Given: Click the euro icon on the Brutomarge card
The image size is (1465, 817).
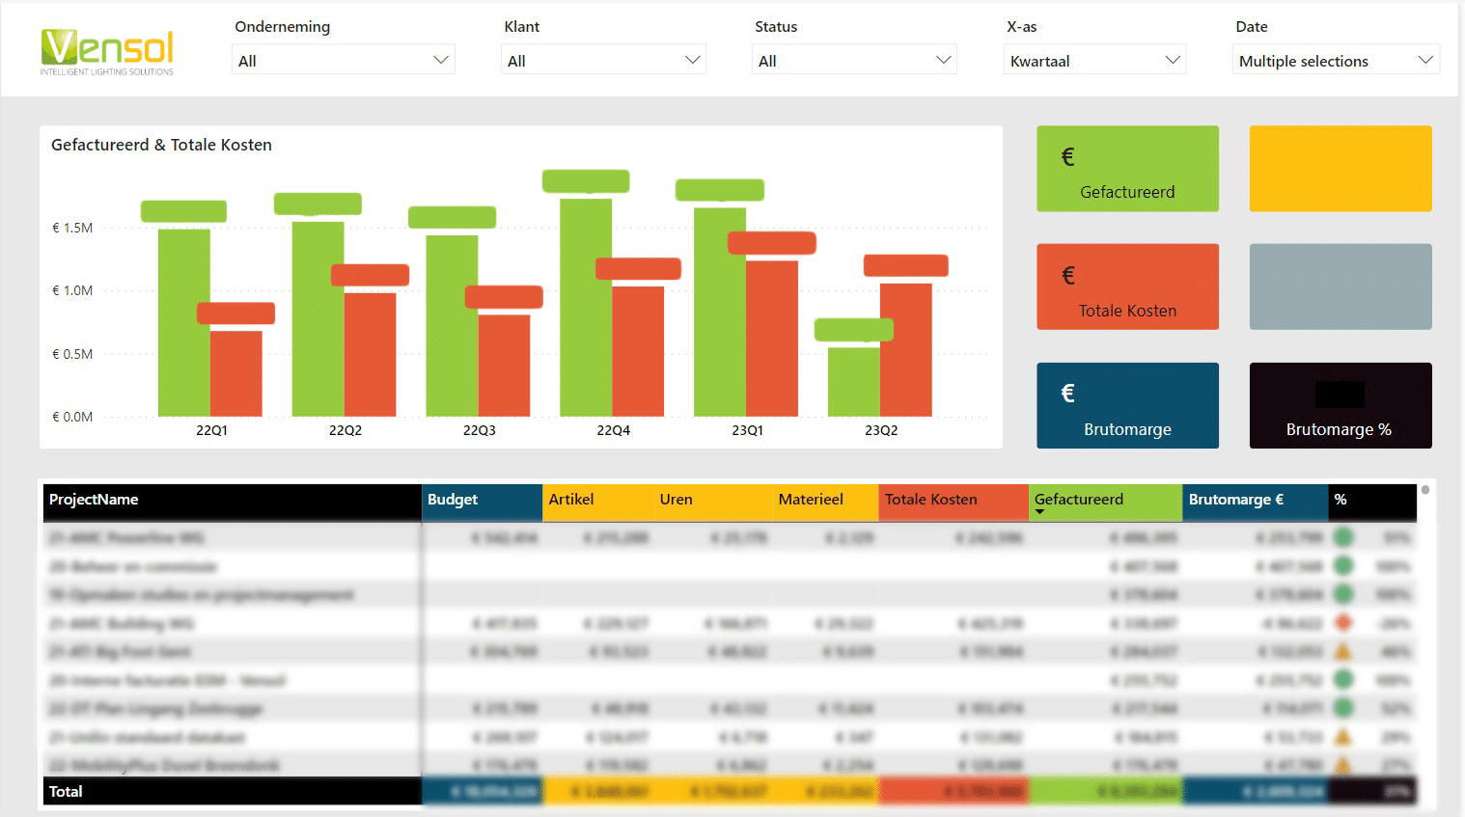Looking at the screenshot, I should 1065,393.
